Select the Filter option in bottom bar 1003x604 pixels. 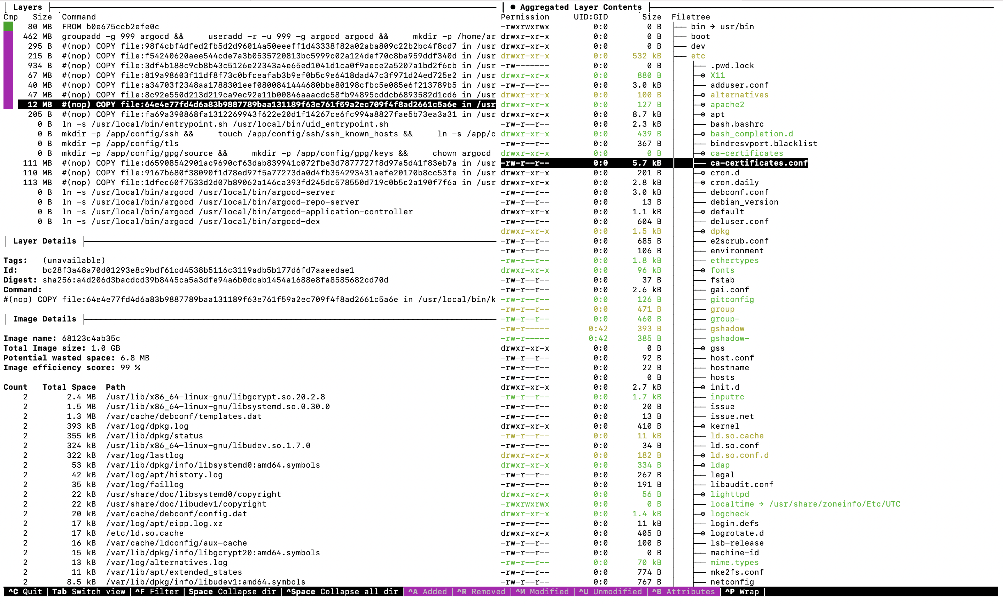click(x=157, y=591)
